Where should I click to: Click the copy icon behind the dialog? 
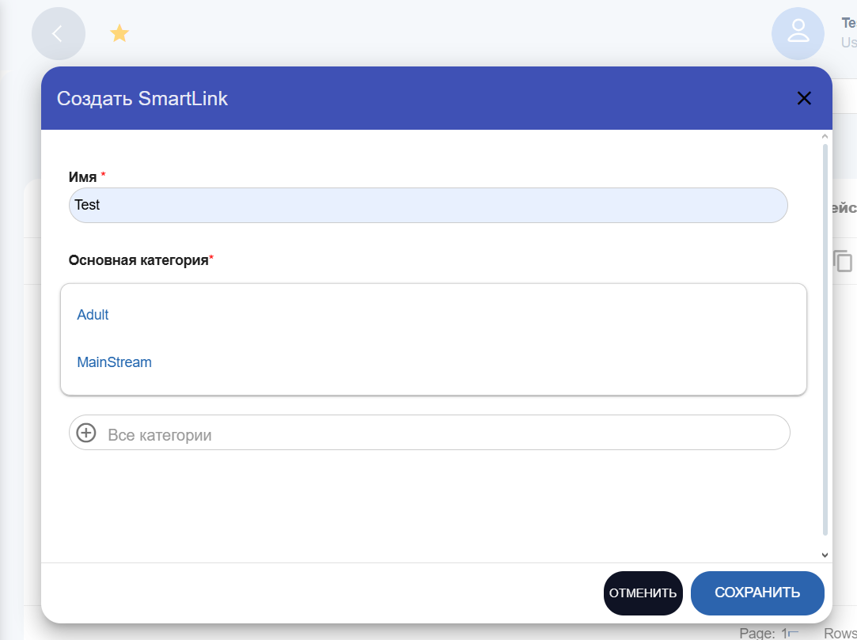[843, 261]
